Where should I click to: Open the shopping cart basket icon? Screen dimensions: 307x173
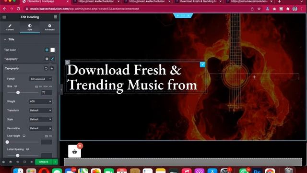[x=75, y=151]
